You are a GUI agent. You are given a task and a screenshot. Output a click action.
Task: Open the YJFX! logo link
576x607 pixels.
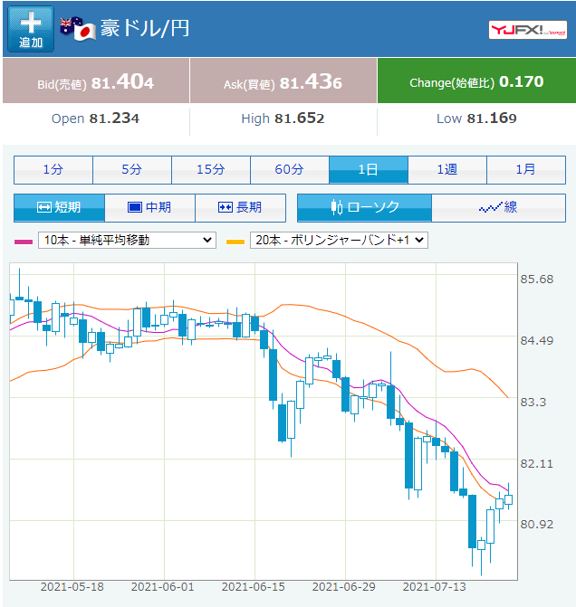coord(528,30)
